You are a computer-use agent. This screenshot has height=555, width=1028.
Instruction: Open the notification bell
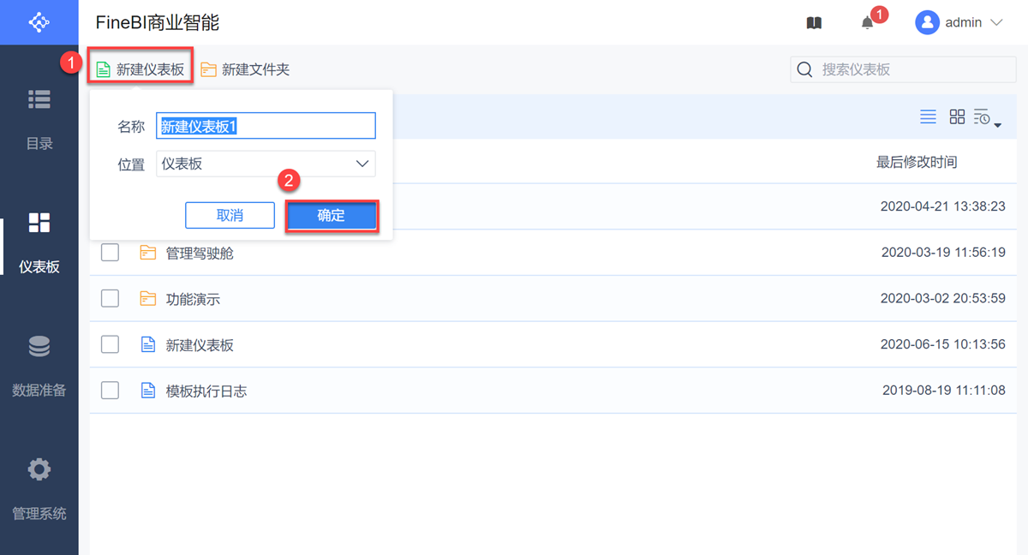click(868, 23)
